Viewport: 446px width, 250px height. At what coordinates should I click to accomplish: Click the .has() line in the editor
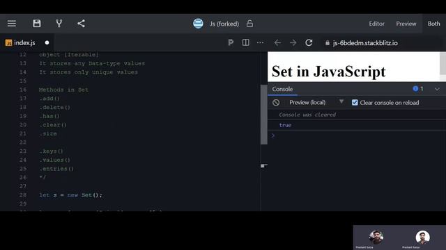pos(49,116)
